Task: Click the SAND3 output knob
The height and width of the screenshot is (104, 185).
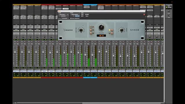Action: click(x=122, y=30)
